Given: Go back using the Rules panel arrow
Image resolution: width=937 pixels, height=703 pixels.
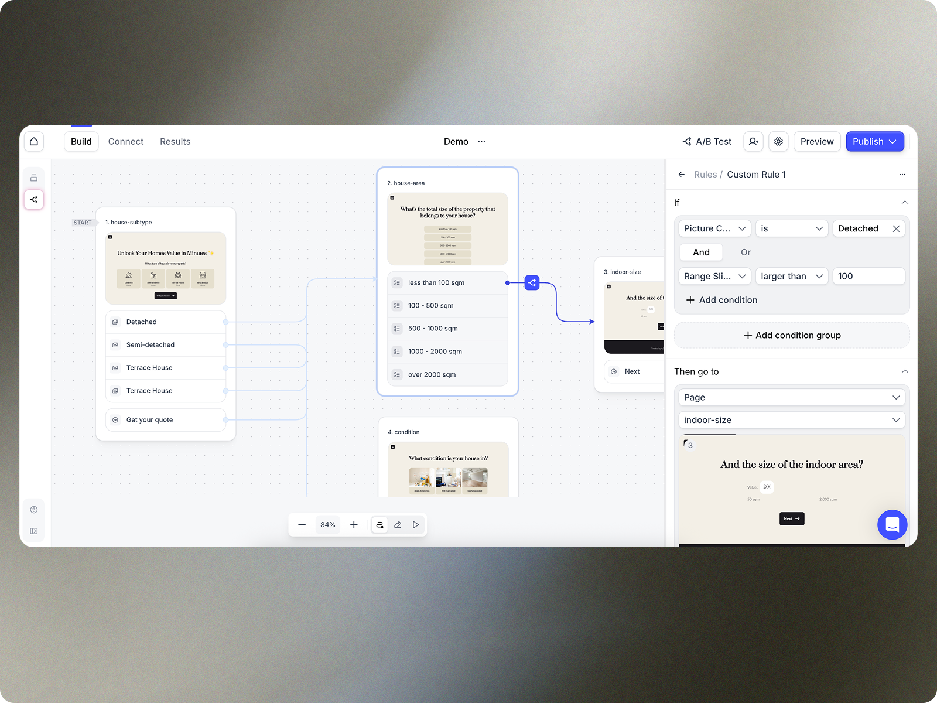Looking at the screenshot, I should pos(681,175).
